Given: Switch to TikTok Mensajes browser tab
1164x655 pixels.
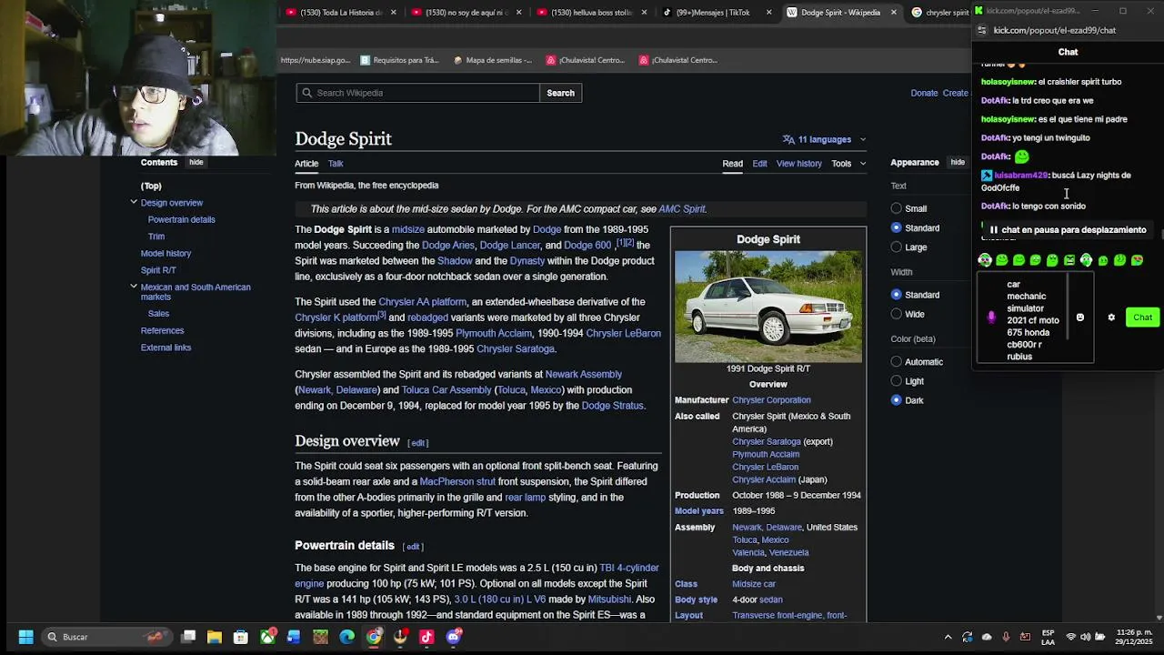Looking at the screenshot, I should click(714, 12).
